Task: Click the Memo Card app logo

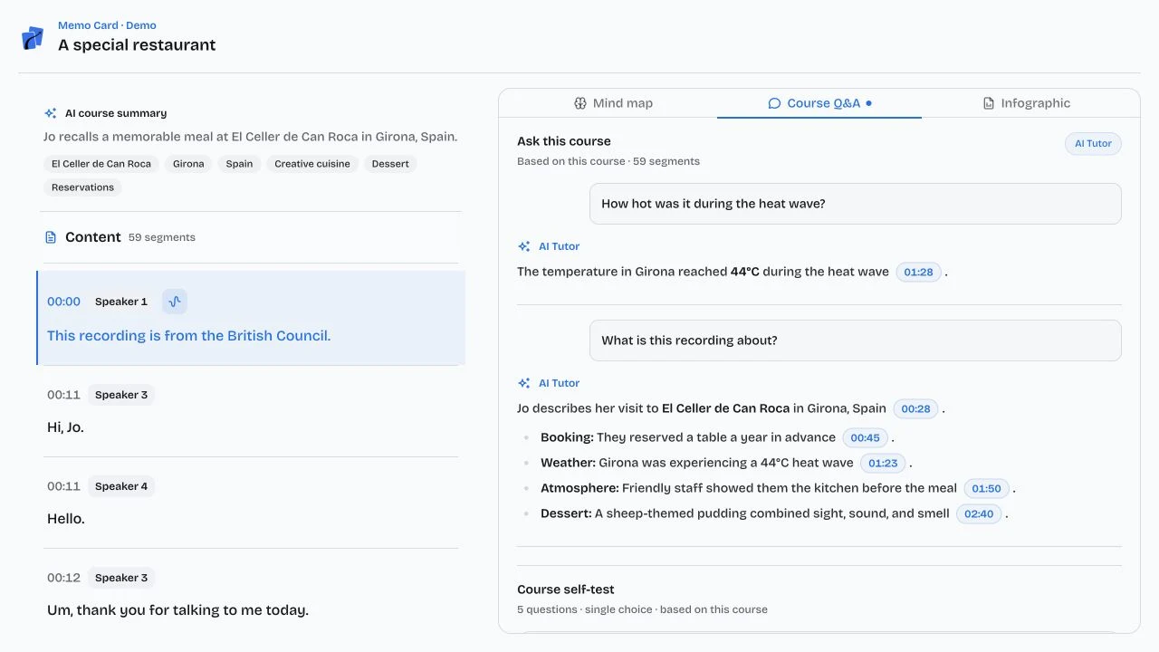Action: click(x=33, y=37)
